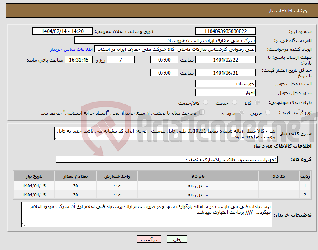This screenshot has height=250, width=318.
Task: Click the توضیحات خریدار notes textarea
Action: click(x=146, y=215)
